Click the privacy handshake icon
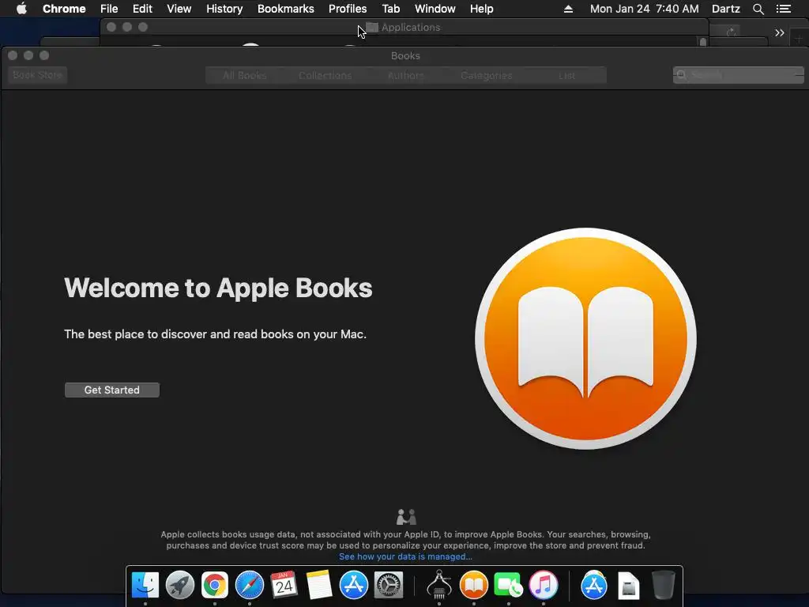The height and width of the screenshot is (607, 809). (406, 516)
